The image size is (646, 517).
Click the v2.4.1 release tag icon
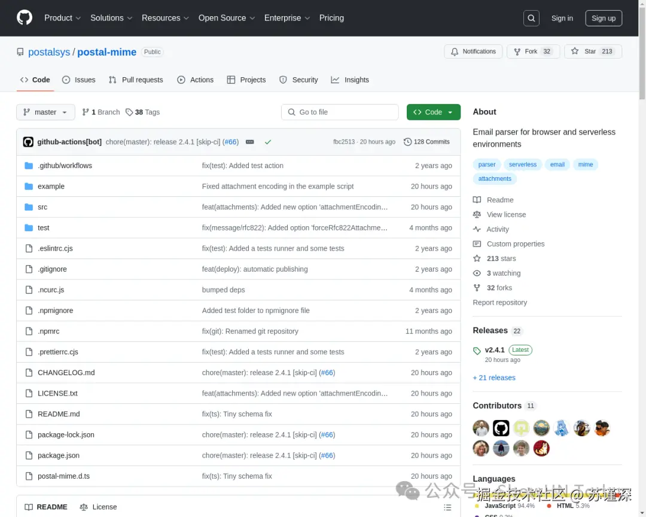(477, 351)
